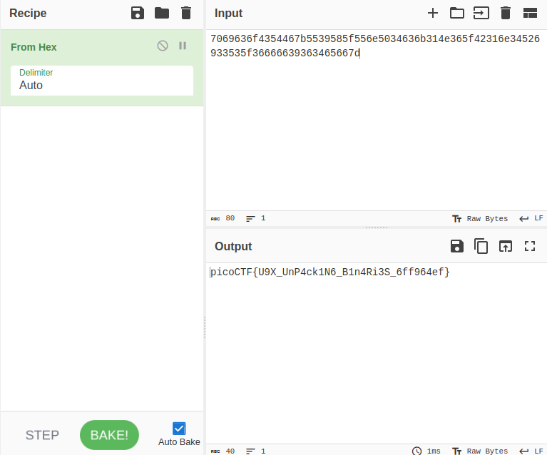Change input end-of-line sequence LF

coord(531,218)
